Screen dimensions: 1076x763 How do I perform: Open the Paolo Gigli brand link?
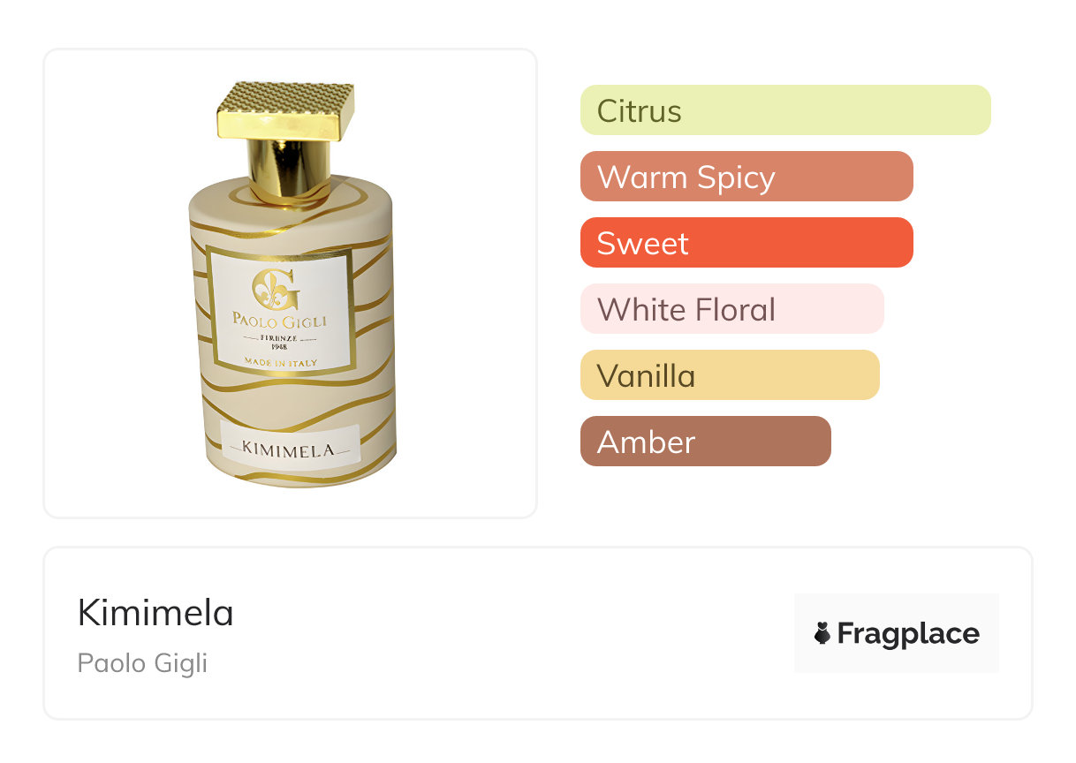click(142, 663)
